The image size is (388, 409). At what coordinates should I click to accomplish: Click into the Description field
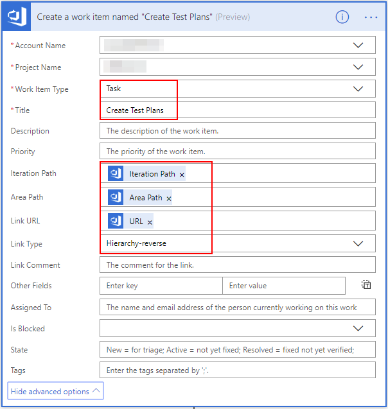pyautogui.click(x=238, y=131)
